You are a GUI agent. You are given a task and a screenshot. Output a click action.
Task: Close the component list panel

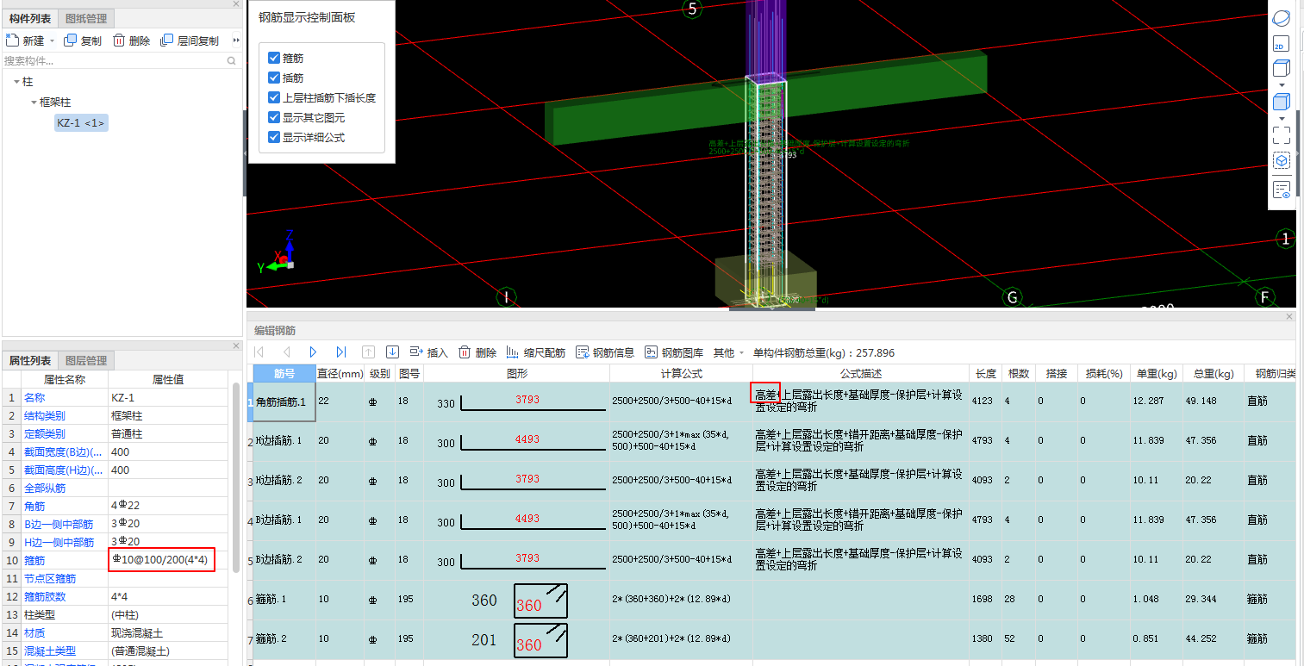pos(236,4)
